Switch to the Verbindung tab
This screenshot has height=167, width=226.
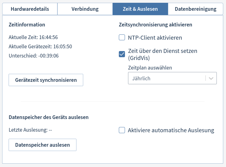pos(85,9)
